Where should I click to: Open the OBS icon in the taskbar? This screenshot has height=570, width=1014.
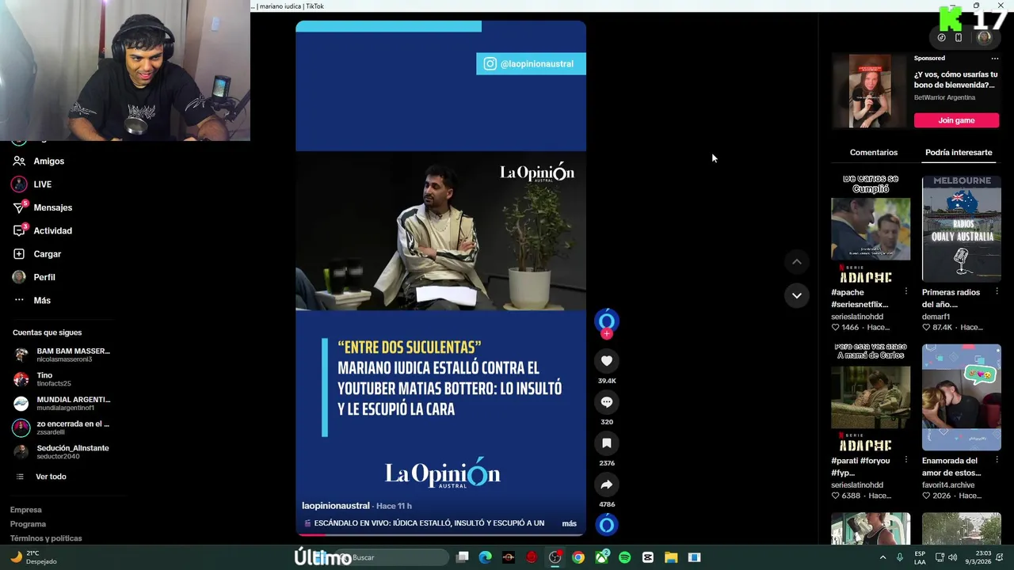[x=555, y=557]
